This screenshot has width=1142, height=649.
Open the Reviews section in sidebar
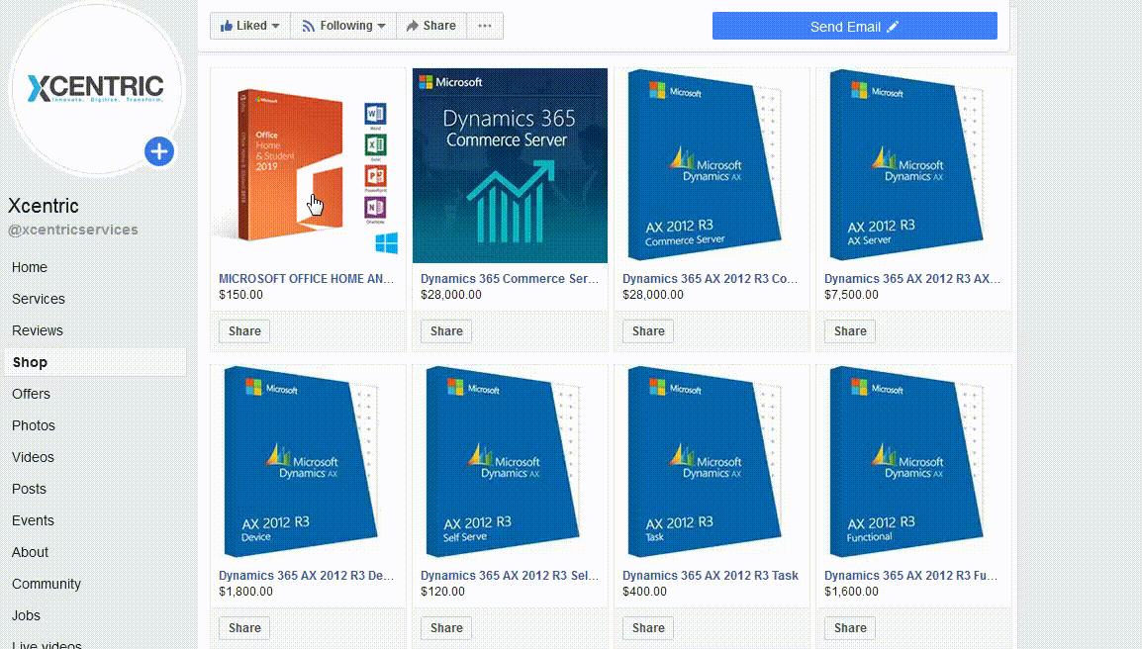click(x=38, y=330)
